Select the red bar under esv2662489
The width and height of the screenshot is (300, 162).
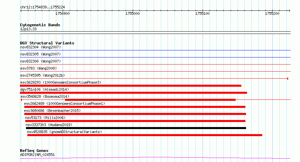click(135, 107)
